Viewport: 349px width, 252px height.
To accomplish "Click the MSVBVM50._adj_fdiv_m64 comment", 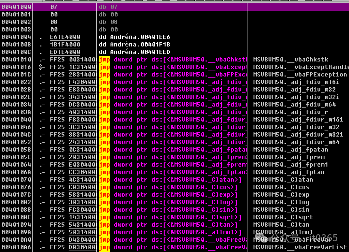I will pyautogui.click(x=296, y=105).
